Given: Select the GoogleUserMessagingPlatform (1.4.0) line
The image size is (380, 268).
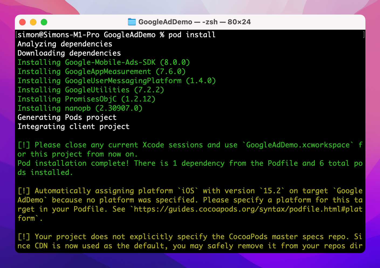Looking at the screenshot, I should pos(117,81).
